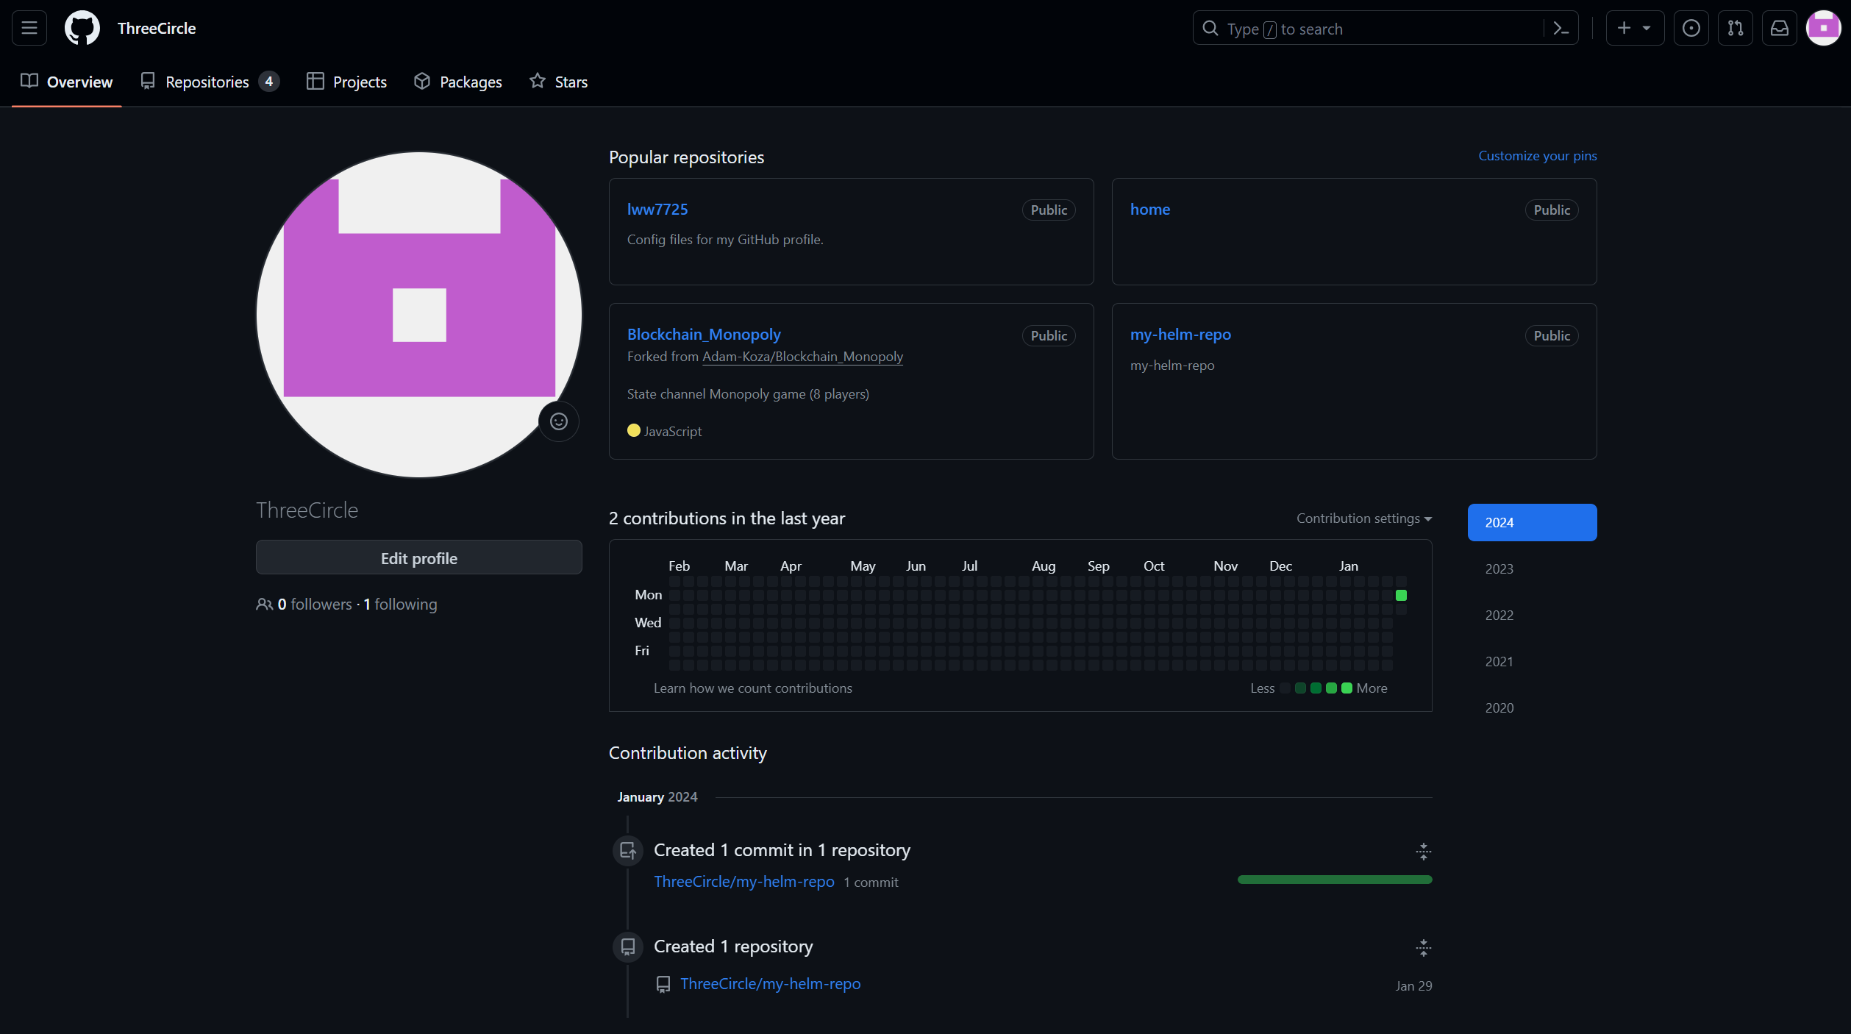The image size is (1851, 1034).
Task: Open the Pull requests header icon
Action: (x=1735, y=28)
